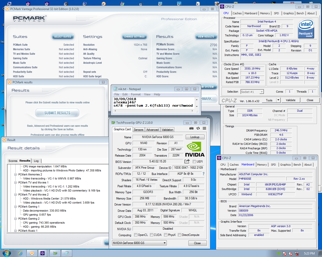
Task: Click the Result window title bar icon
Action: coord(4,140)
